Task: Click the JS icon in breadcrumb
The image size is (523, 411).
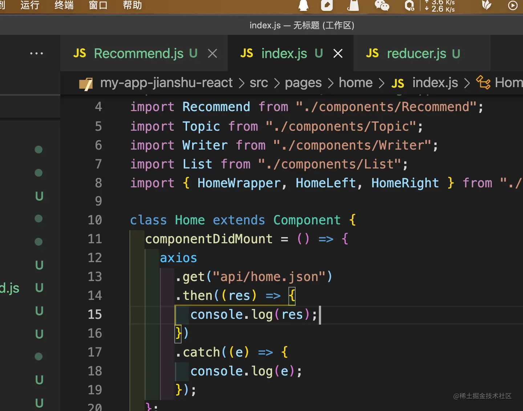Action: click(x=398, y=84)
